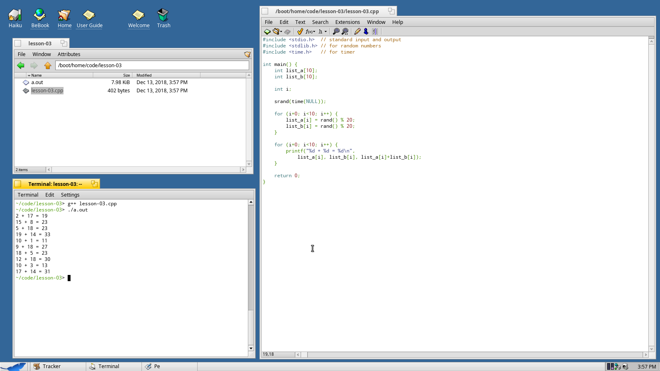Switch to Pe in the Deskbar
660x371 pixels.
tap(170, 366)
